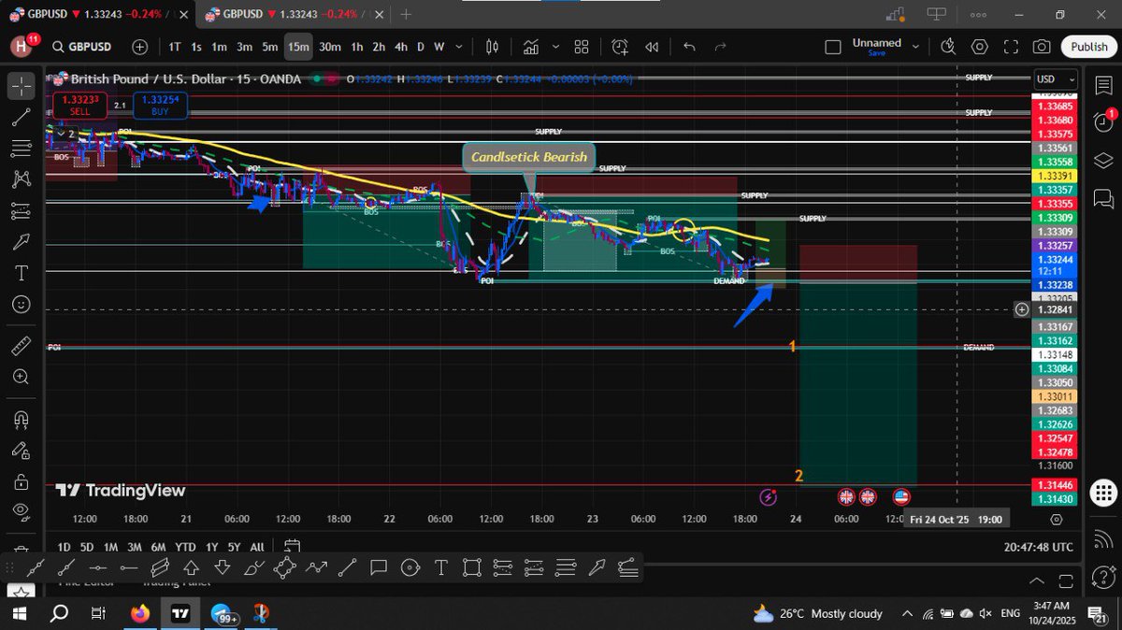Undo the last chart action
The width and height of the screenshot is (1122, 630).
[689, 47]
